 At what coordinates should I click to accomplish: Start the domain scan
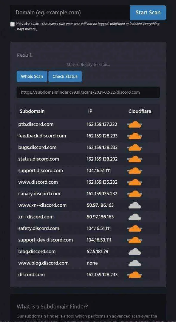148,13
